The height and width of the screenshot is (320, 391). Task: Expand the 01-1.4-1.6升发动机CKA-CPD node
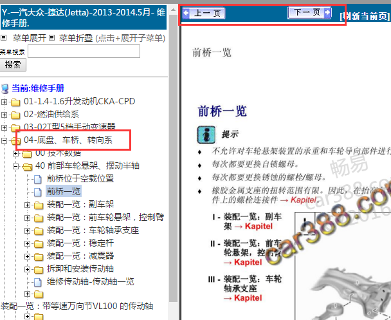[x=4, y=102]
